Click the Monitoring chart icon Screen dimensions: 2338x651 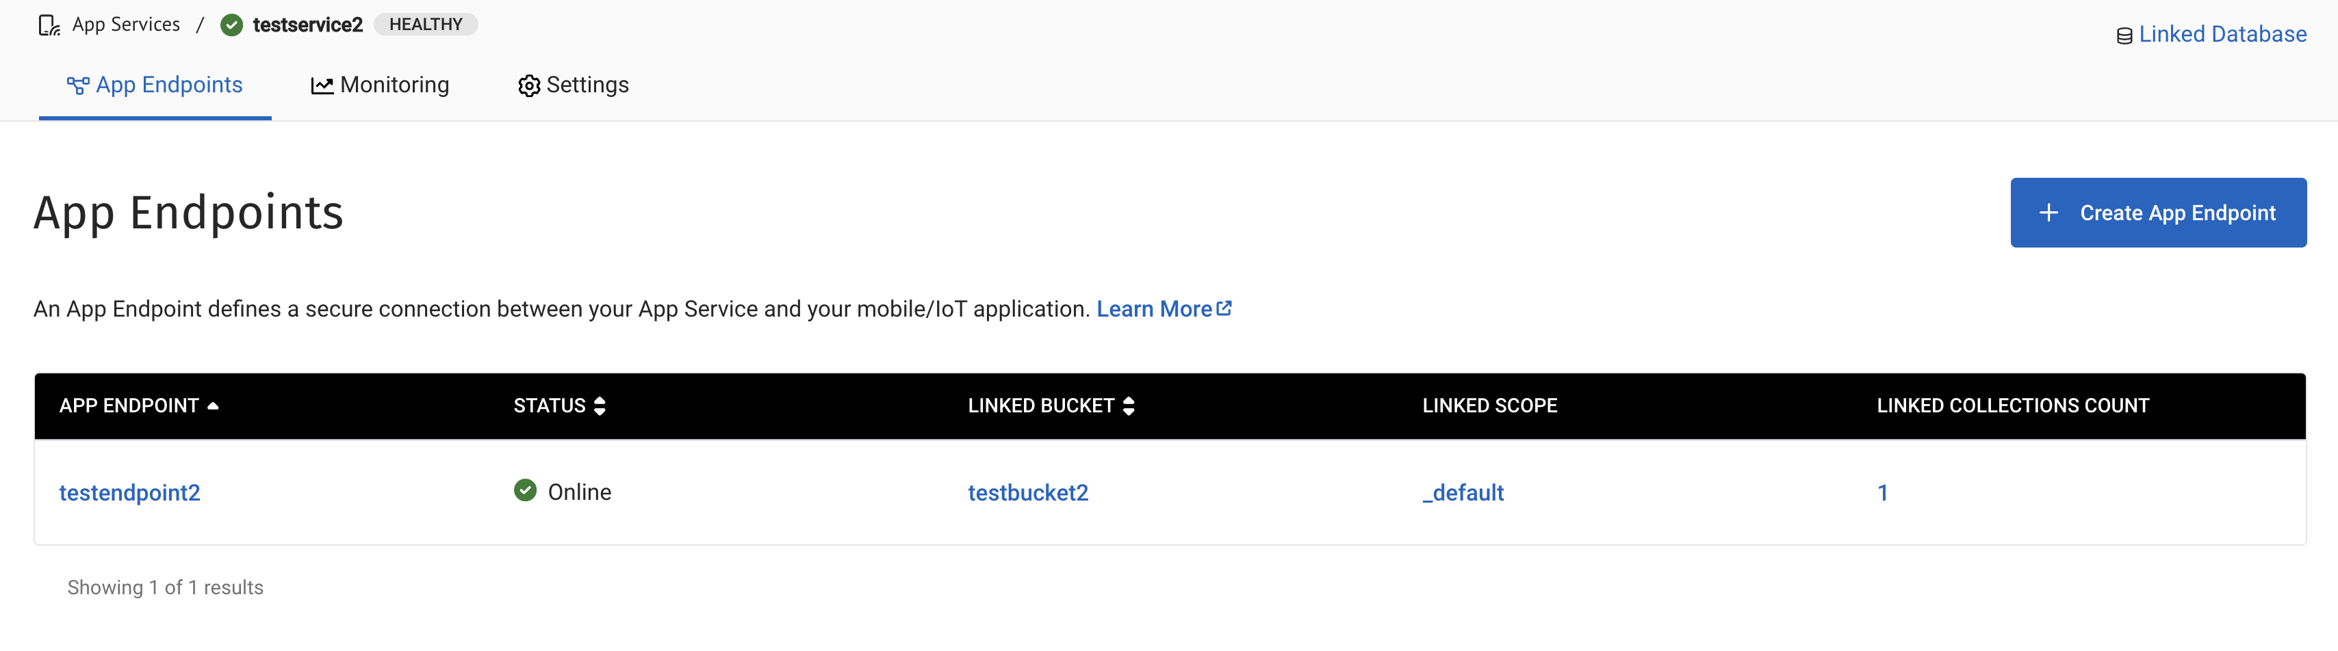322,84
